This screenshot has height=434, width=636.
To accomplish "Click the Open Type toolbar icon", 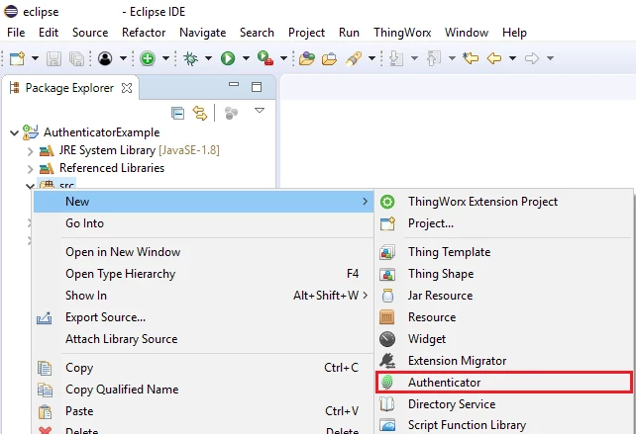I will click(x=307, y=58).
